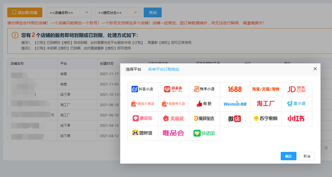Select the JD京东 platform logo

[x=296, y=89]
